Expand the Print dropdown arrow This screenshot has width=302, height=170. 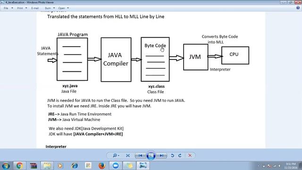26,8
